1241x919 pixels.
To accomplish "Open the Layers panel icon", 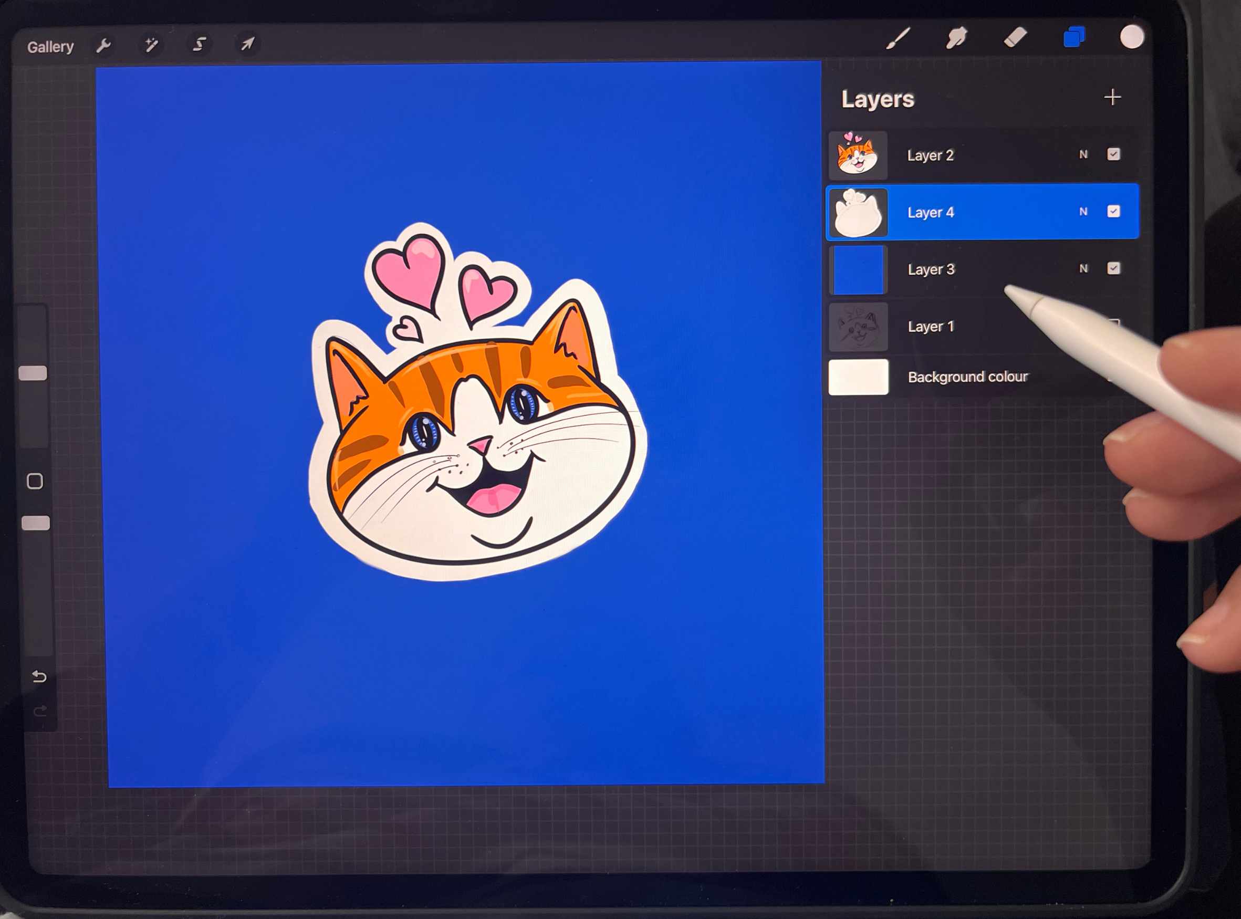I will pos(1073,38).
